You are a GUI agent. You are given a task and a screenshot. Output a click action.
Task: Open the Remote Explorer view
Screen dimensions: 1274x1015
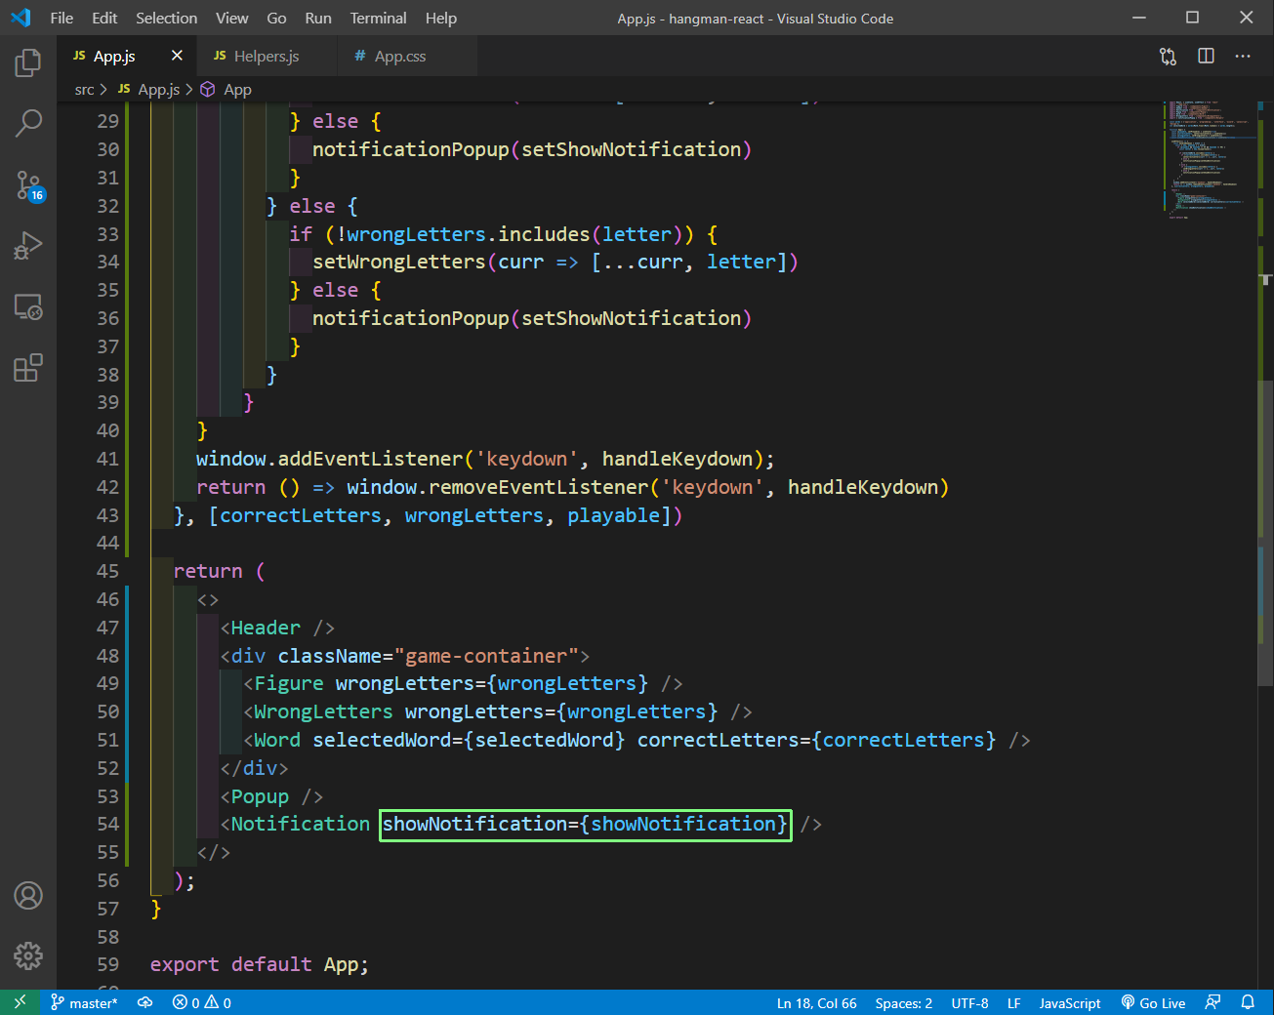28,307
